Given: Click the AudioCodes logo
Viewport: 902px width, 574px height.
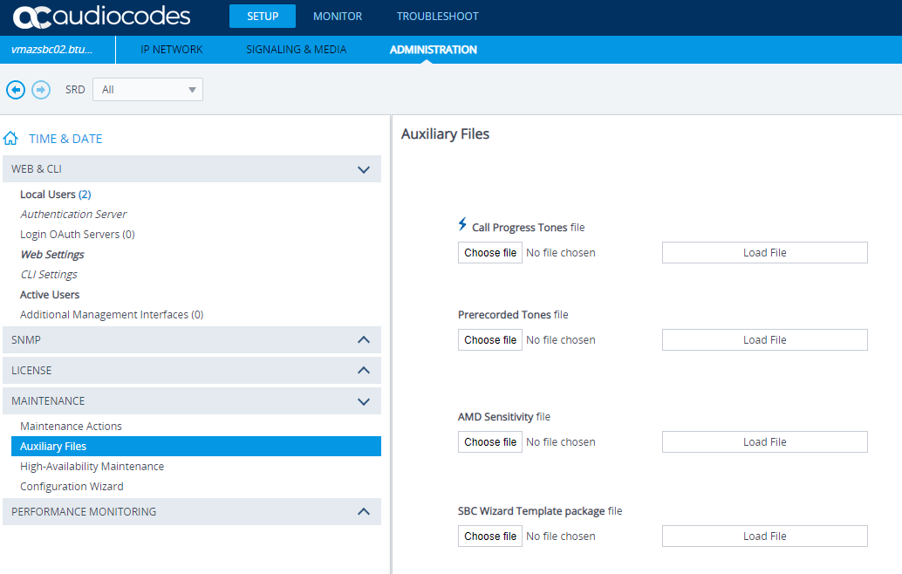Looking at the screenshot, I should [x=101, y=16].
